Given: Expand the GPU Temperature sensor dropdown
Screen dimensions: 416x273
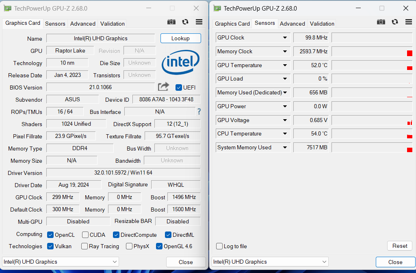Looking at the screenshot, I should pos(285,65).
